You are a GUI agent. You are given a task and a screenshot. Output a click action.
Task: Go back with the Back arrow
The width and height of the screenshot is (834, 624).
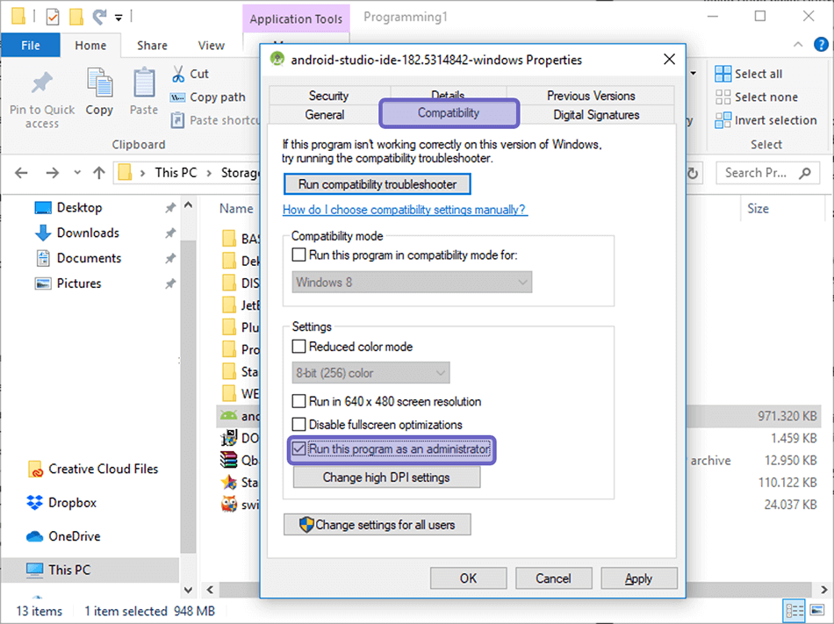click(x=21, y=173)
